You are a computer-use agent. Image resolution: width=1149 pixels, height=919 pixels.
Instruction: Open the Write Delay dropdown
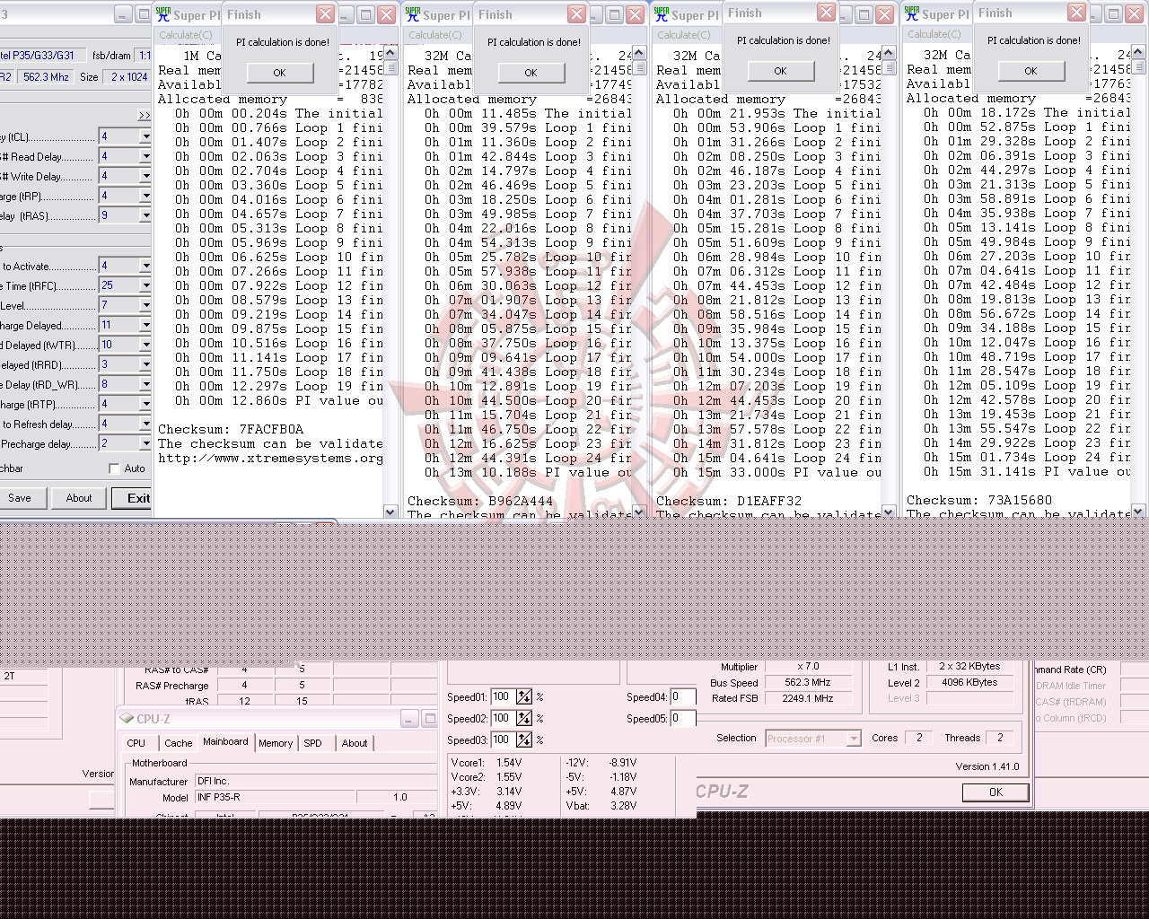click(x=145, y=176)
